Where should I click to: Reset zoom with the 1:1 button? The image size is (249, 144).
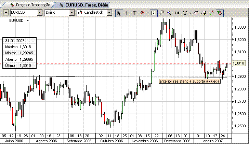click(x=177, y=13)
